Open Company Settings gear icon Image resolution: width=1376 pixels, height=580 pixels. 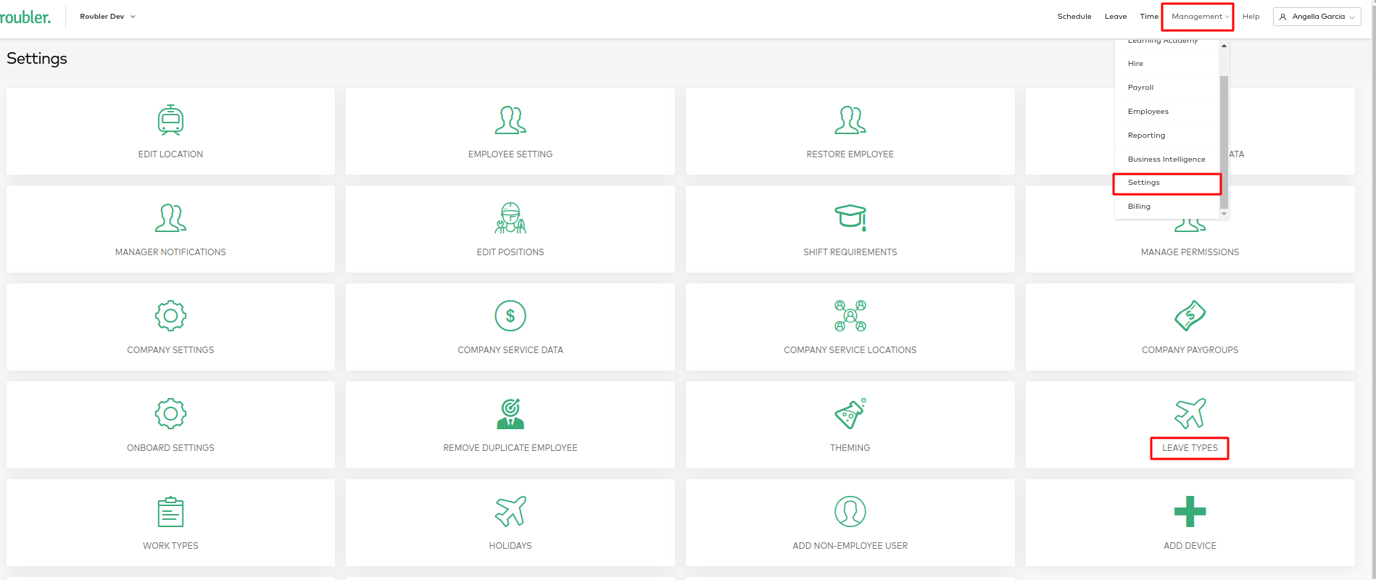click(x=170, y=316)
